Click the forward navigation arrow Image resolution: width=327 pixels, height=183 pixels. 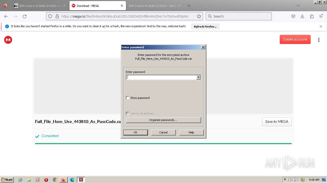click(15, 16)
